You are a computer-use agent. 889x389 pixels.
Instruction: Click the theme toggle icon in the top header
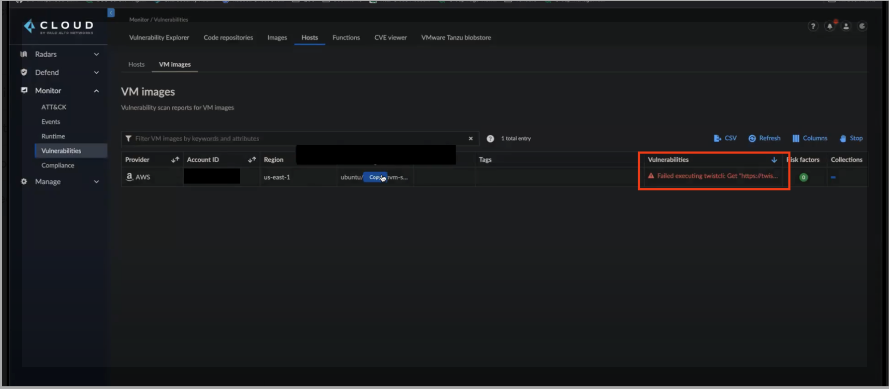[x=862, y=26]
